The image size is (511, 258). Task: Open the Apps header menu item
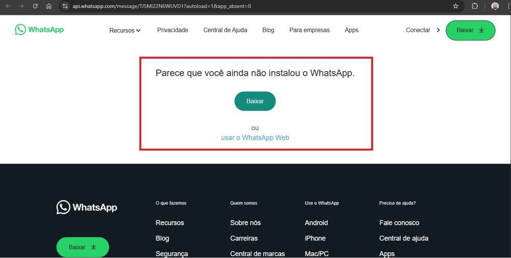point(351,30)
